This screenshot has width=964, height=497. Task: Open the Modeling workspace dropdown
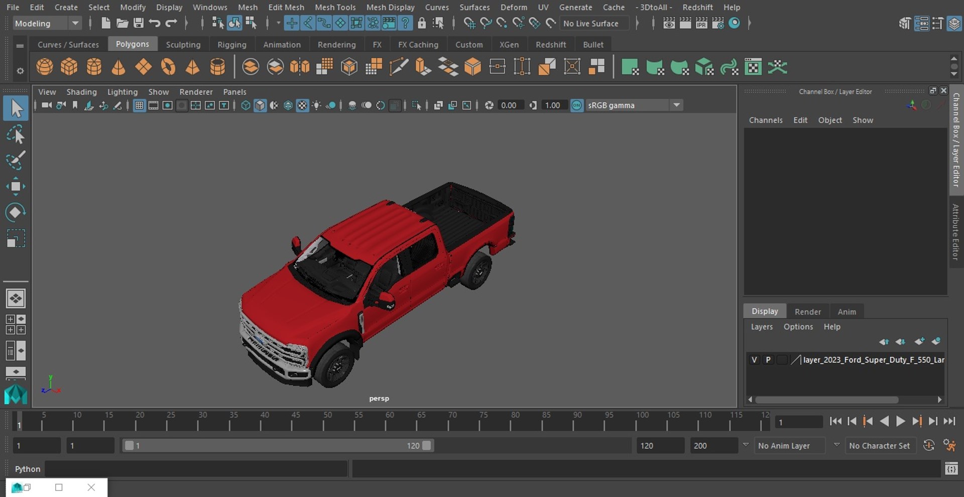(x=47, y=23)
